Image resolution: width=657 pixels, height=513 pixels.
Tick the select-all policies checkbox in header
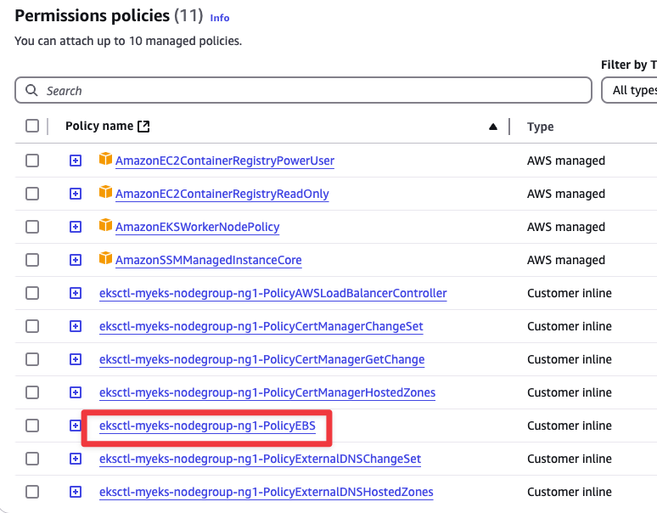pos(32,126)
